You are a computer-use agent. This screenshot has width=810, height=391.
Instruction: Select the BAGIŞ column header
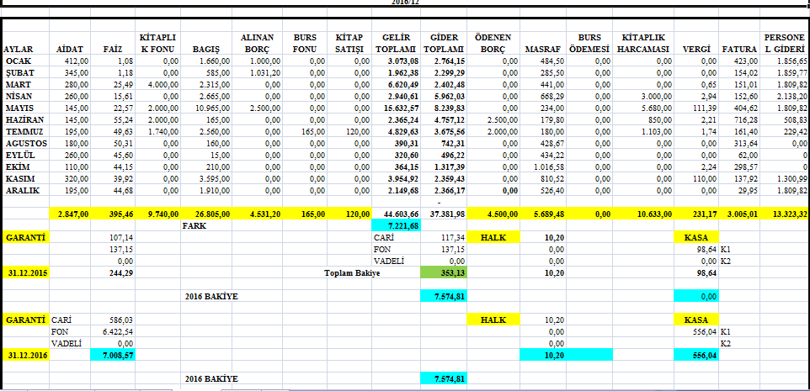tap(206, 44)
